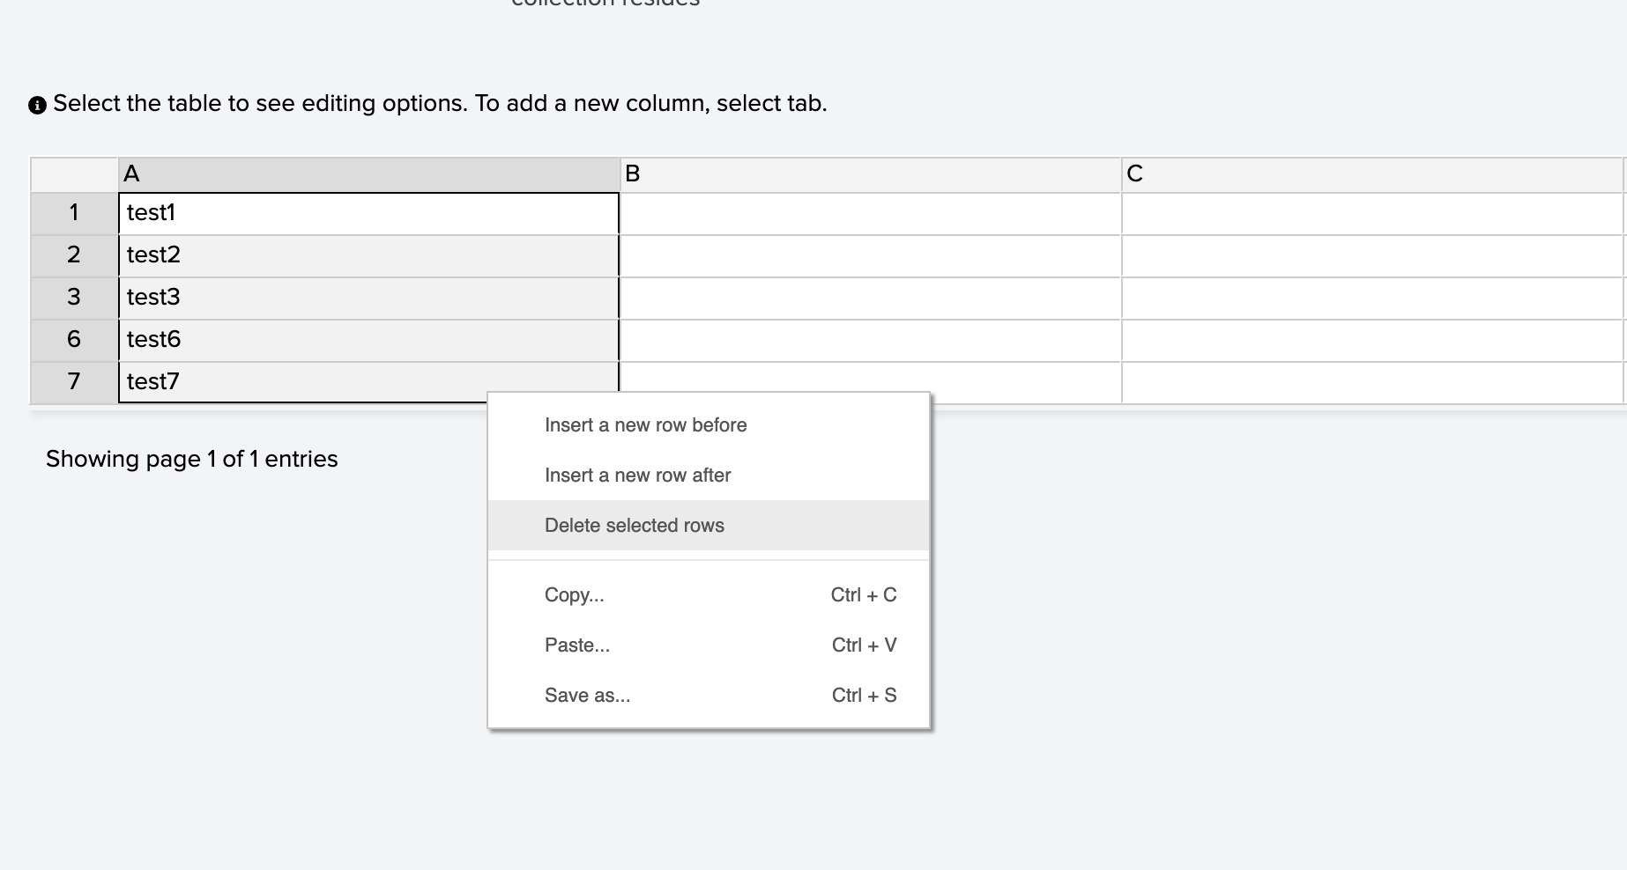Click the info icon before the instructions

[x=35, y=104]
